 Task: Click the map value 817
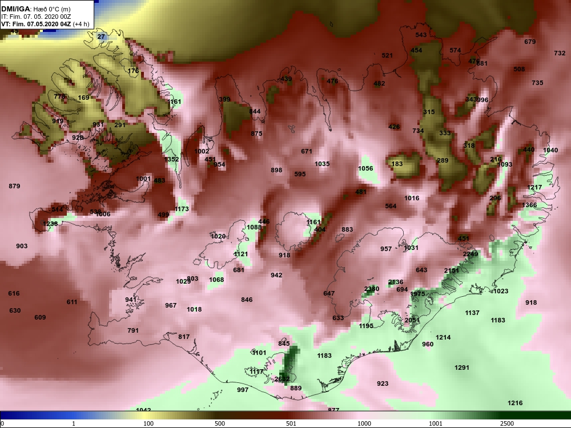tap(184, 337)
